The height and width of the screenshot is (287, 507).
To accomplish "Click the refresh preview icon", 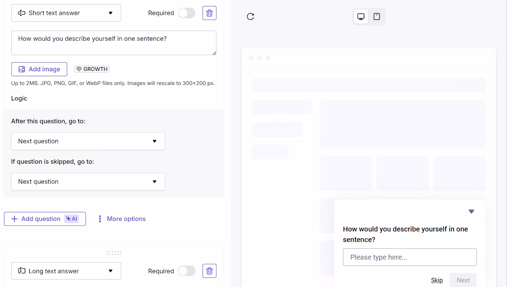I will point(250,17).
